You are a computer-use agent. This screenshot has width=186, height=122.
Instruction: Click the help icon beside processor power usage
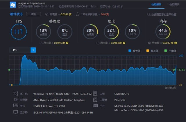tap(67, 43)
